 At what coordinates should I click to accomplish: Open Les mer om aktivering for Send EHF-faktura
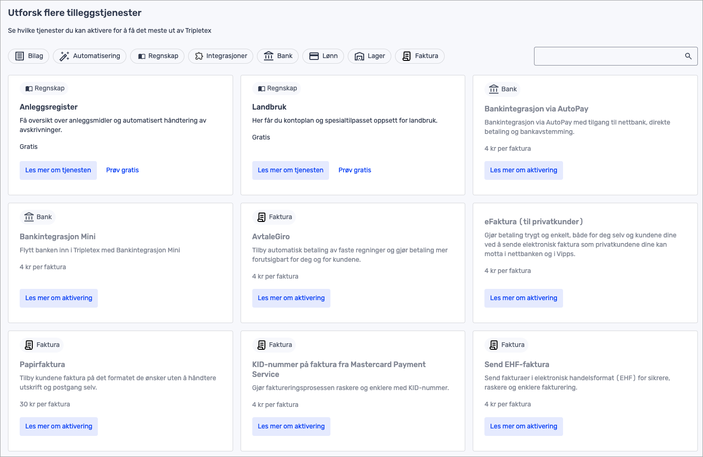523,427
